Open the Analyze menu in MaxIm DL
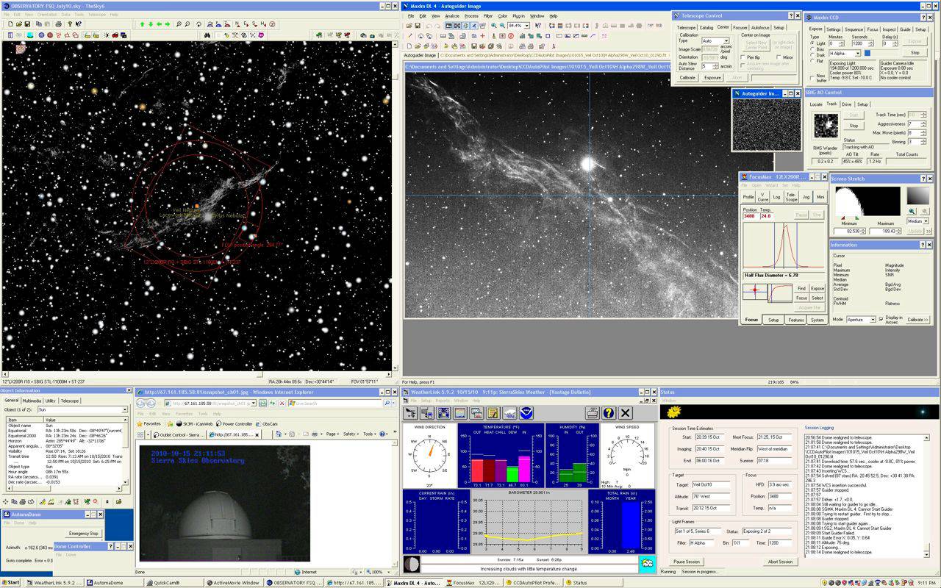 452,15
